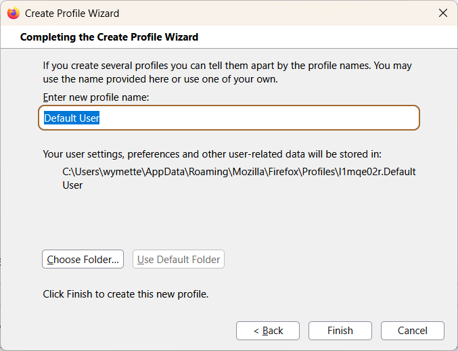458x351 pixels.
Task: Click the 'Create Profile Wizard' window title
Action: pyautogui.click(x=72, y=14)
